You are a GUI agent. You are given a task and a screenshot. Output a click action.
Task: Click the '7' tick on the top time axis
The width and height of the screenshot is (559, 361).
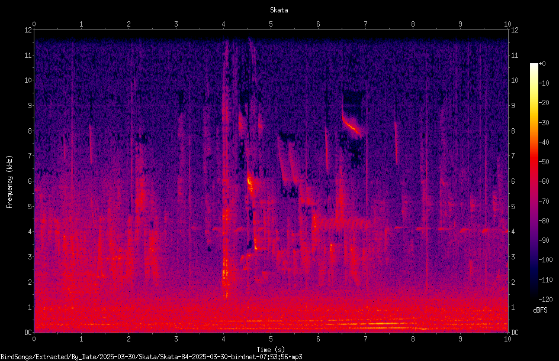(365, 24)
